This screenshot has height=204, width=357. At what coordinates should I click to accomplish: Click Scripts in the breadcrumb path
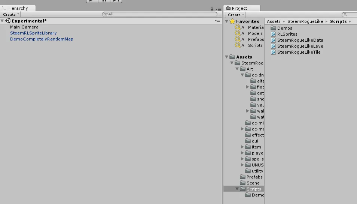pos(338,21)
